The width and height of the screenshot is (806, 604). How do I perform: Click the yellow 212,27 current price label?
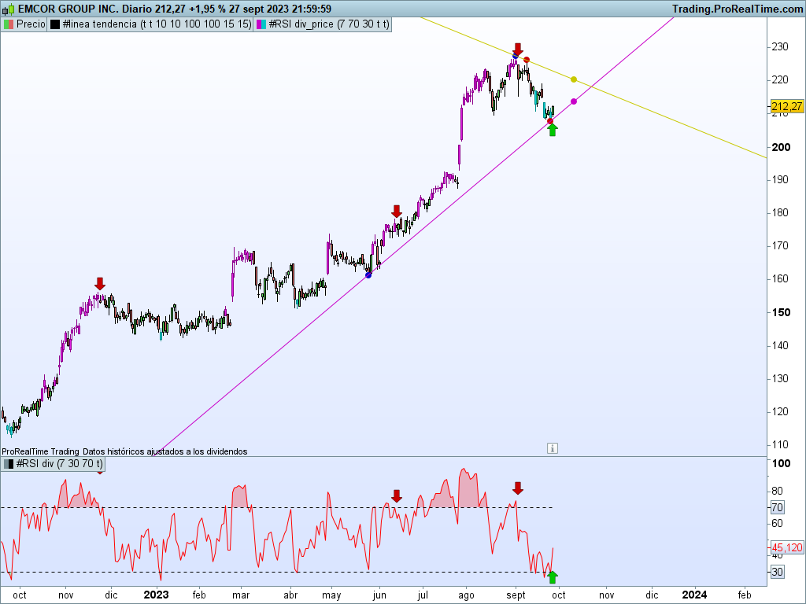[786, 106]
